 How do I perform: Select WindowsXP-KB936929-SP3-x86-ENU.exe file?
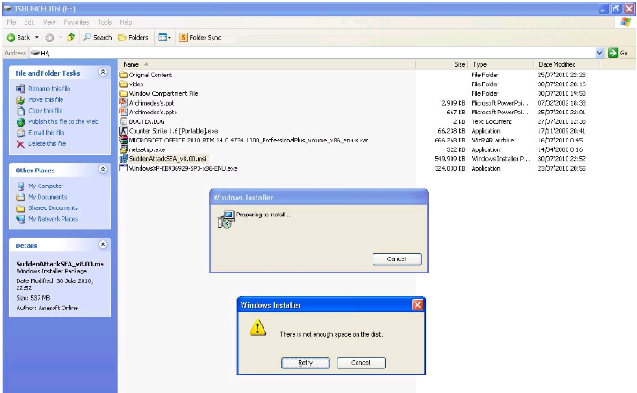click(x=183, y=168)
